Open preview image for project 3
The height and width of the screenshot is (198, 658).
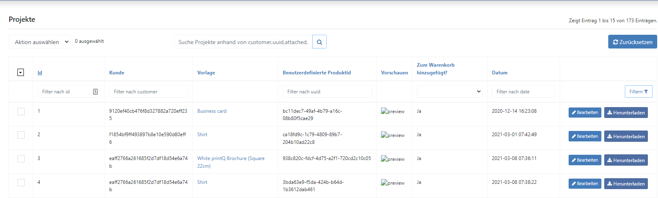tap(393, 159)
